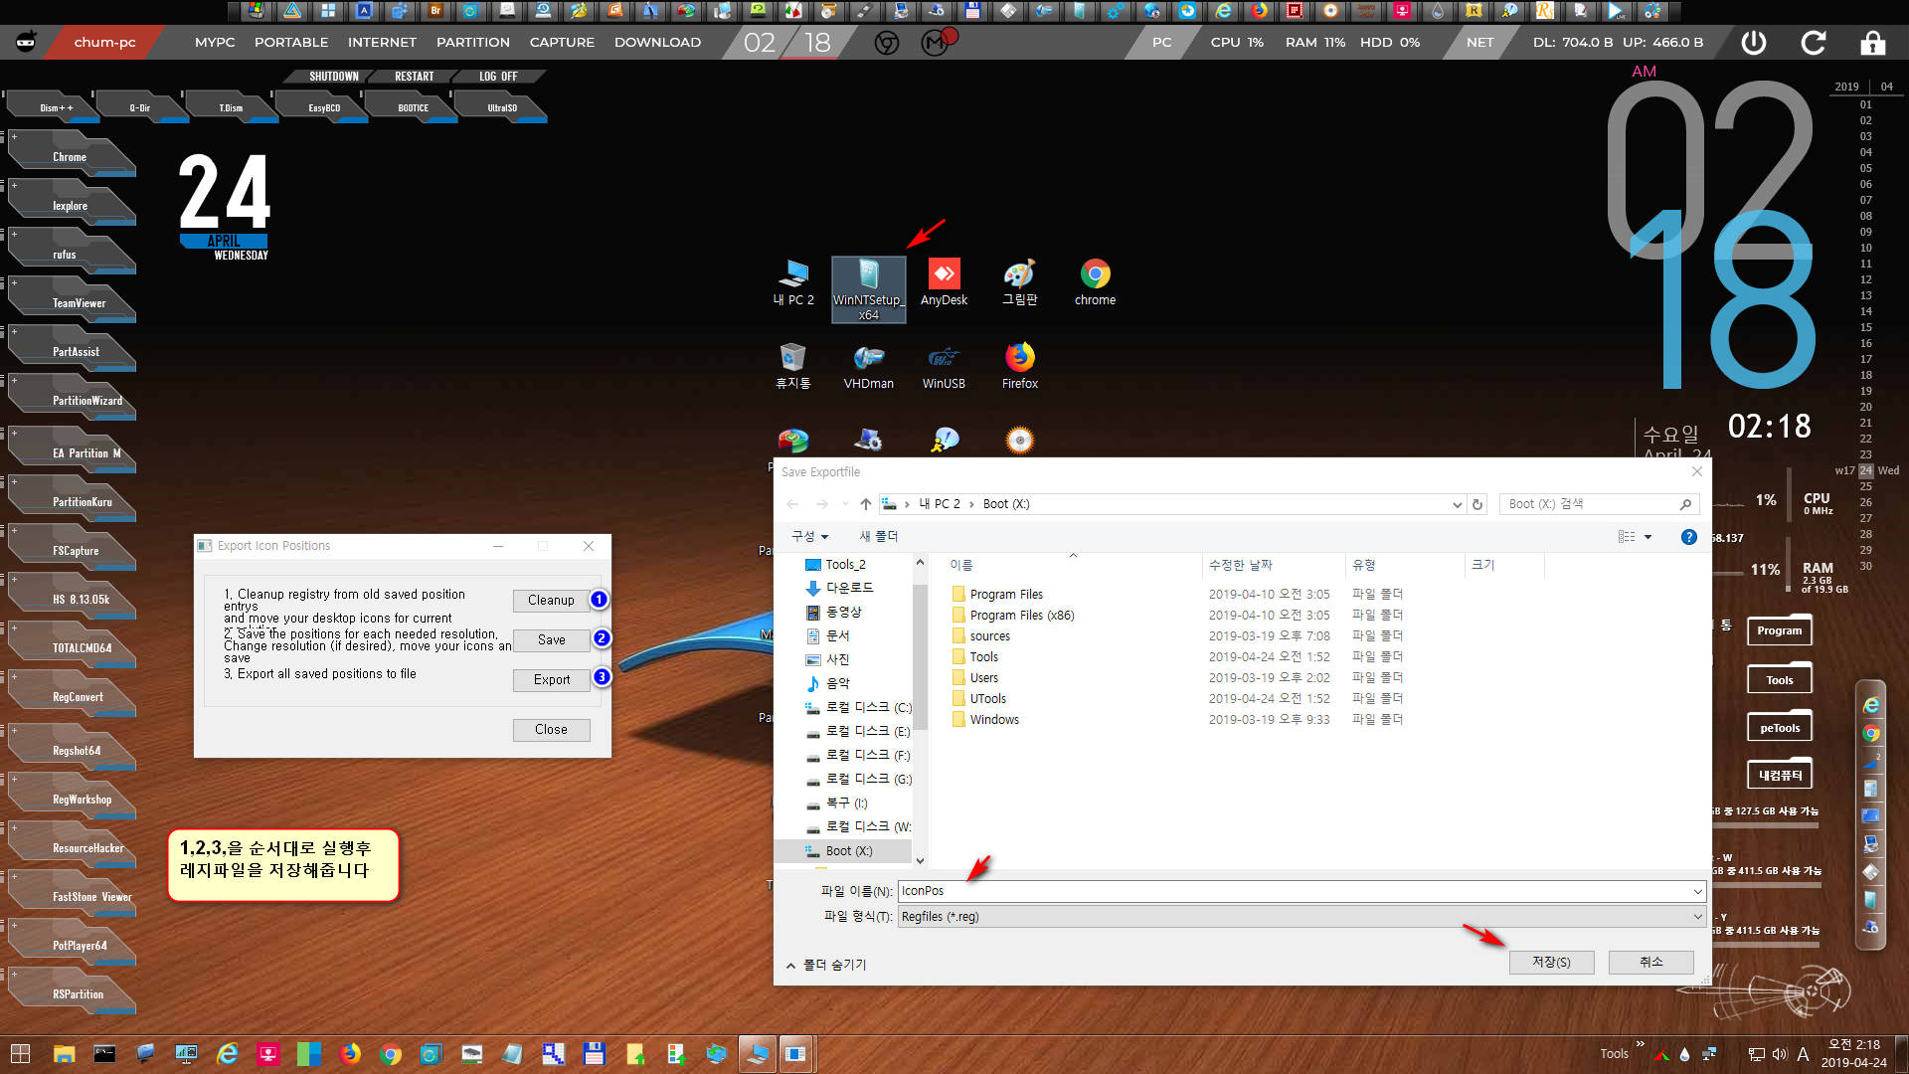
Task: Open DOWNLOAD menu in top bar
Action: pyautogui.click(x=657, y=43)
